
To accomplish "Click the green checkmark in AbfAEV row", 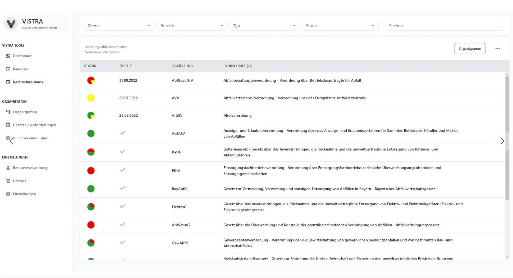I will (122, 133).
